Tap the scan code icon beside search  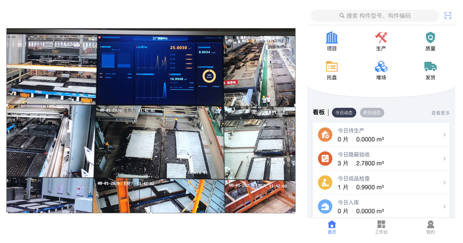point(448,16)
